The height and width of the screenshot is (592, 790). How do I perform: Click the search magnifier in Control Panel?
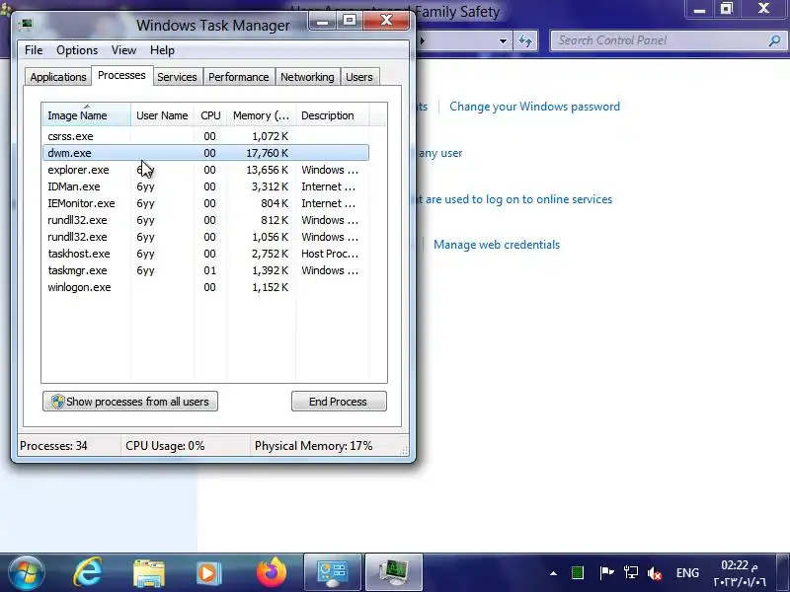(x=774, y=40)
